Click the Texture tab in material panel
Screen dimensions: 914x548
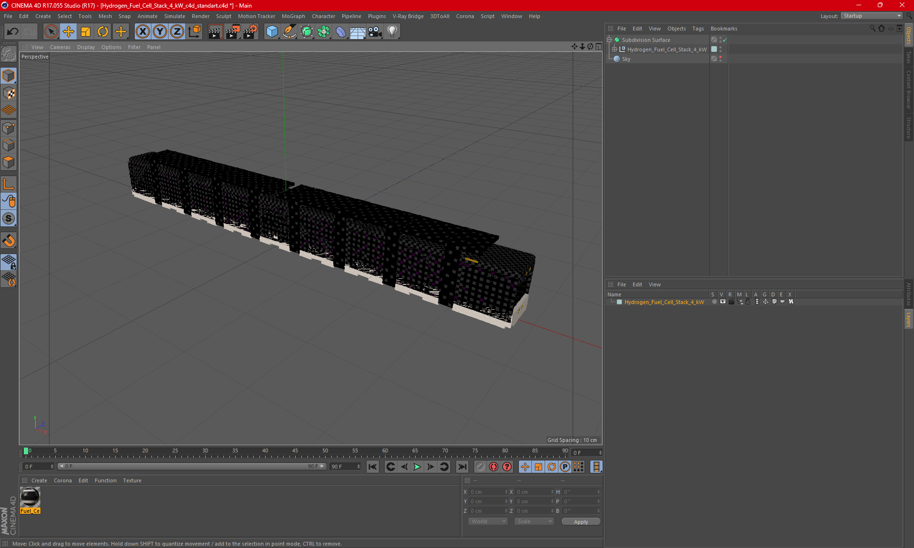coord(131,480)
